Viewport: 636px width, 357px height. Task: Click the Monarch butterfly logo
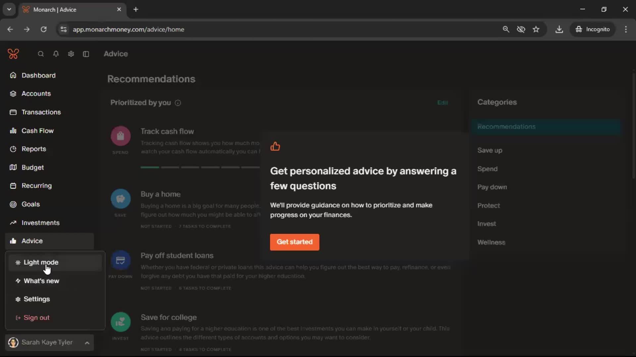tap(13, 54)
